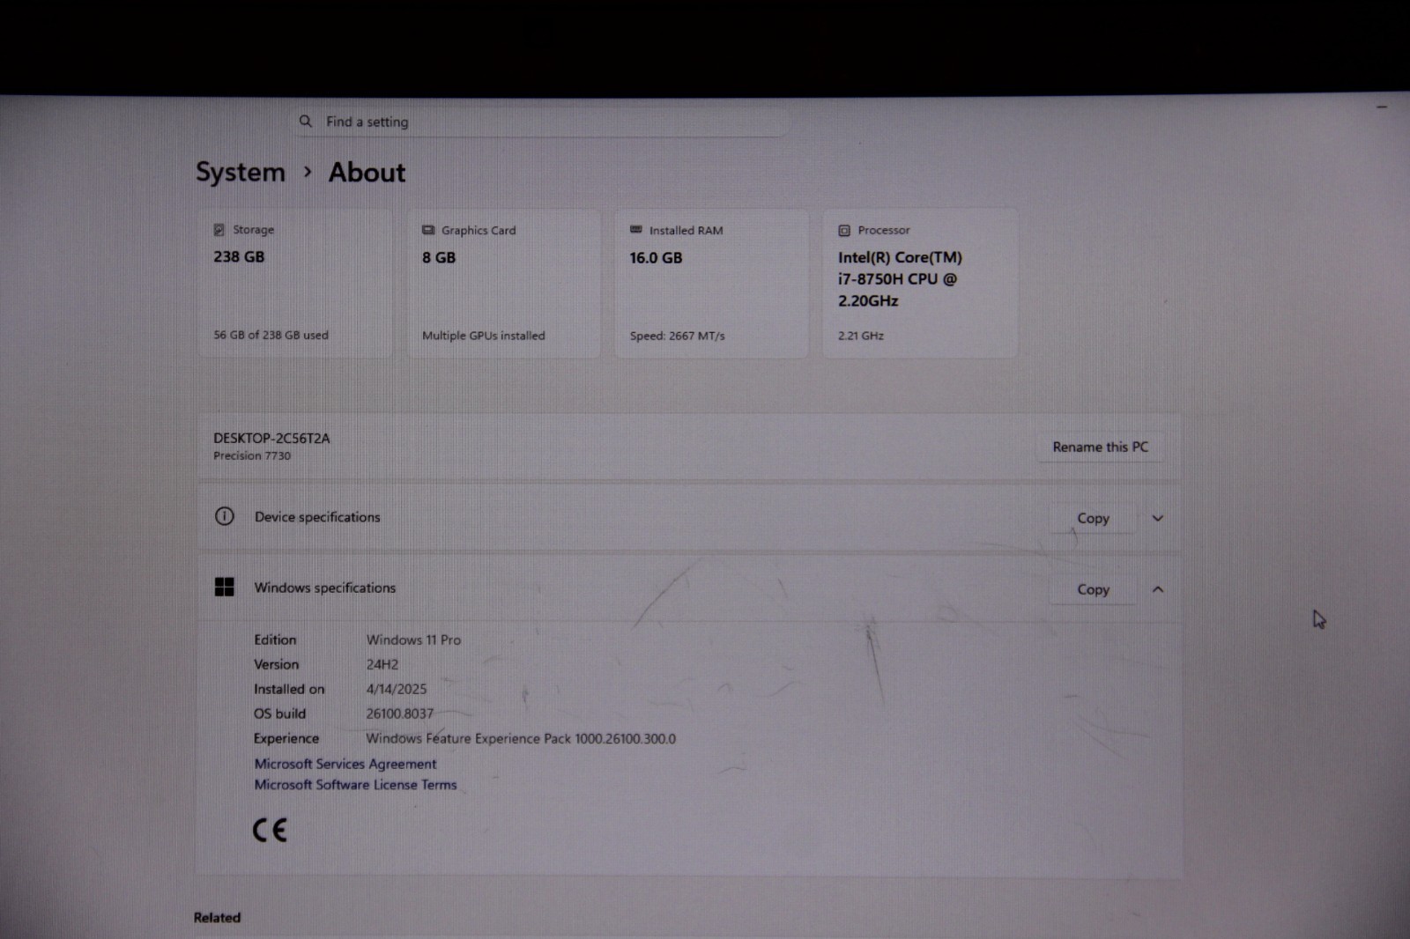Click Device specifications info icon
Screen dimensions: 1410x939
click(x=225, y=516)
